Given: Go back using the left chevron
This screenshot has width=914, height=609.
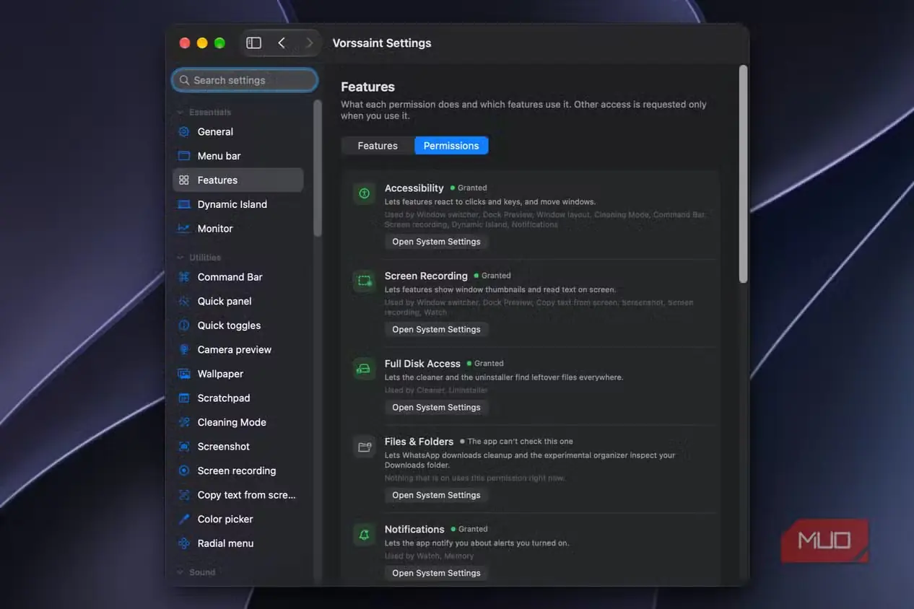Looking at the screenshot, I should pyautogui.click(x=282, y=43).
